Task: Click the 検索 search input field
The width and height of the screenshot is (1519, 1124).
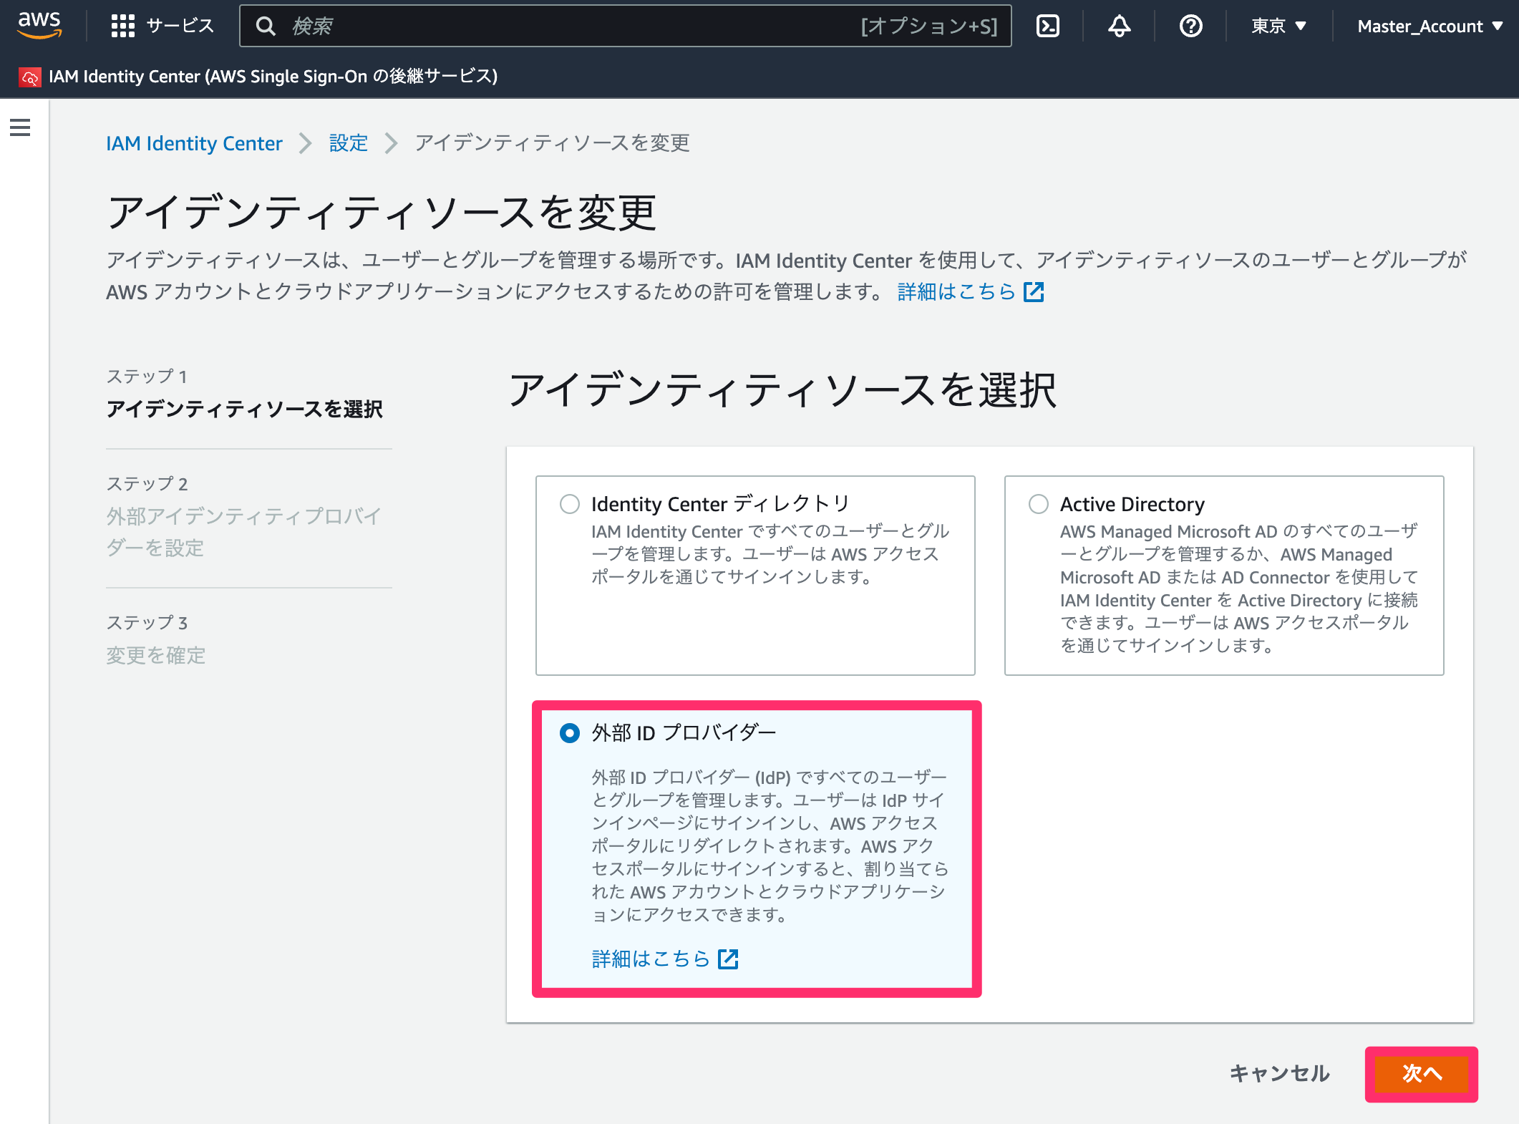Action: [x=625, y=26]
